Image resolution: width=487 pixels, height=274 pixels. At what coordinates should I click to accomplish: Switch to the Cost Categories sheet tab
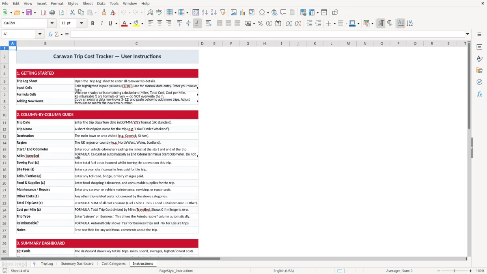click(x=114, y=263)
